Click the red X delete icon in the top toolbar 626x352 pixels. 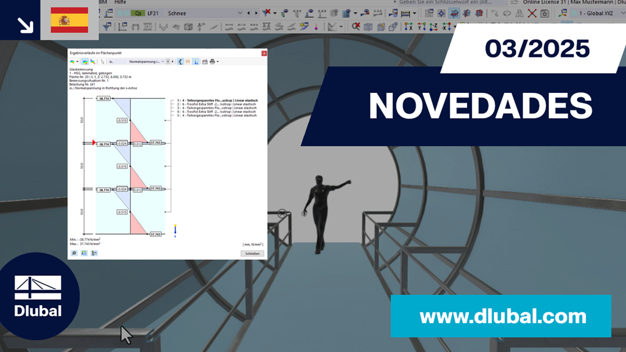[532, 13]
